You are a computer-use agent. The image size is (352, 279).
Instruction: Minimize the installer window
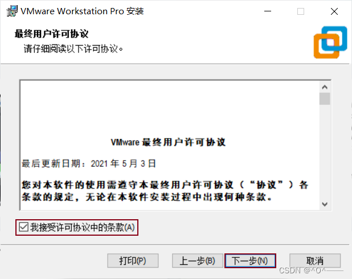tap(268, 11)
